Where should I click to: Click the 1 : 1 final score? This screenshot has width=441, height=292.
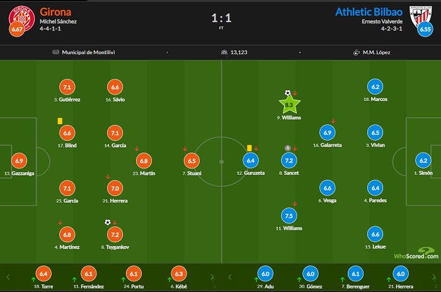pyautogui.click(x=220, y=18)
